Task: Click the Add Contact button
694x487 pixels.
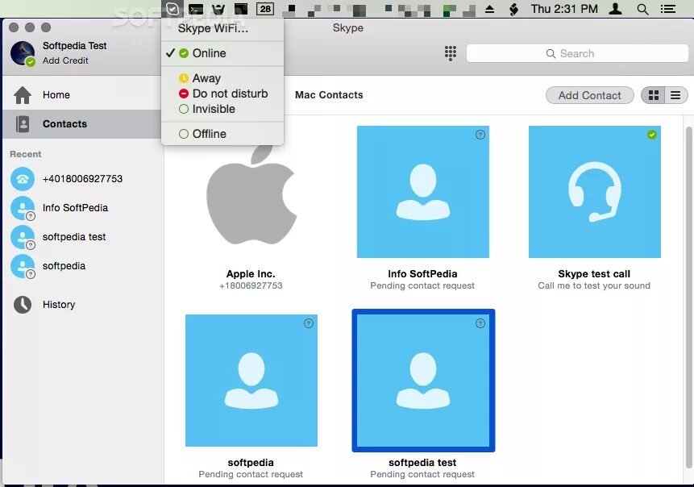Action: click(589, 95)
